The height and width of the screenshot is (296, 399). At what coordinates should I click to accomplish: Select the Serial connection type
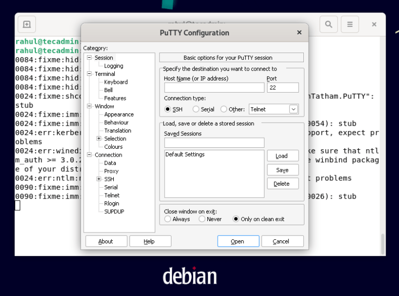click(196, 109)
